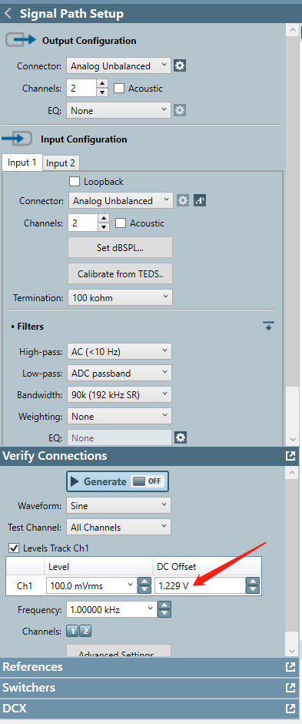Viewport: 302px width, 724px height.
Task: Open Termination 100 kohm dropdown
Action: coord(120,297)
